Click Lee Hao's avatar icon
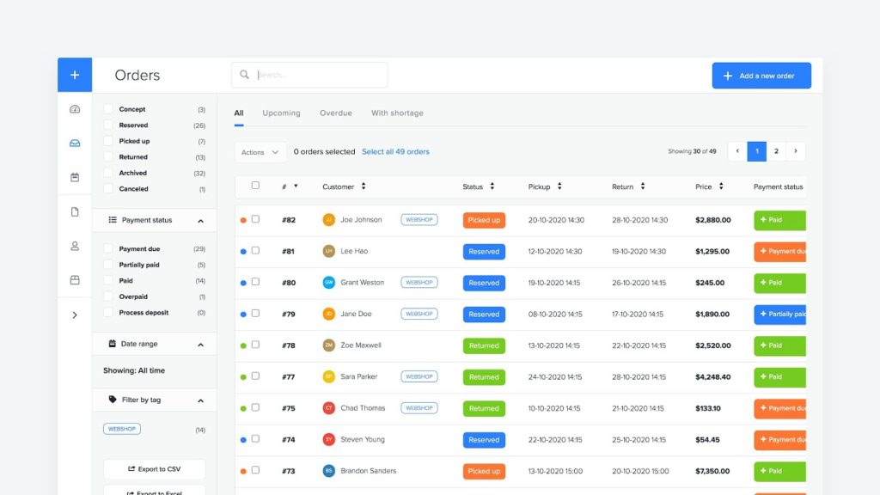The height and width of the screenshot is (495, 880). click(329, 252)
